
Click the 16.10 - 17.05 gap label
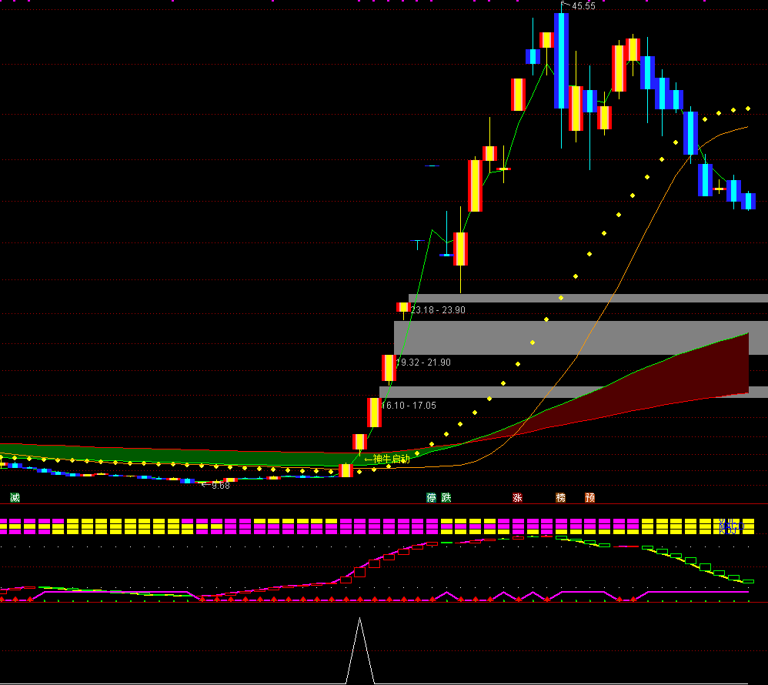(410, 406)
